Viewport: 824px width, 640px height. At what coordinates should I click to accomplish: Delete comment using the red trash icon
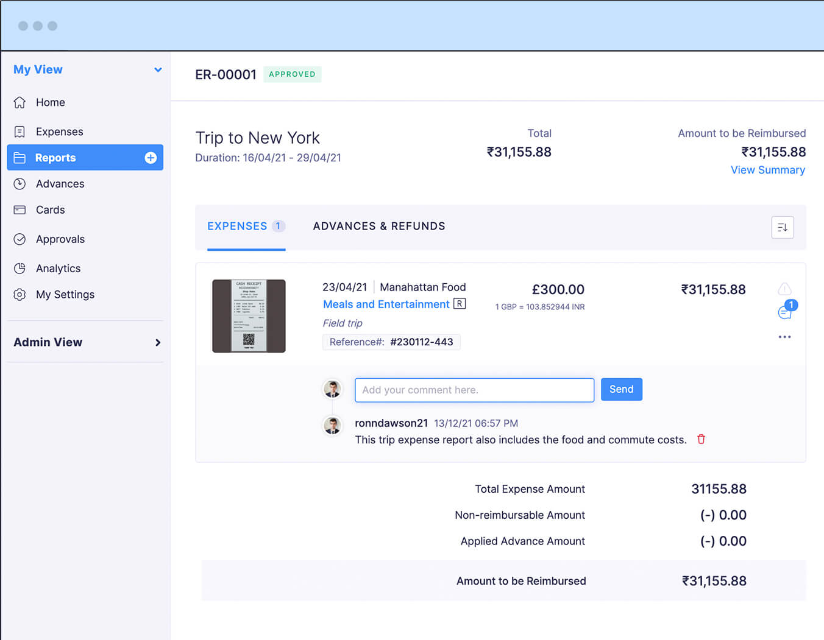701,439
